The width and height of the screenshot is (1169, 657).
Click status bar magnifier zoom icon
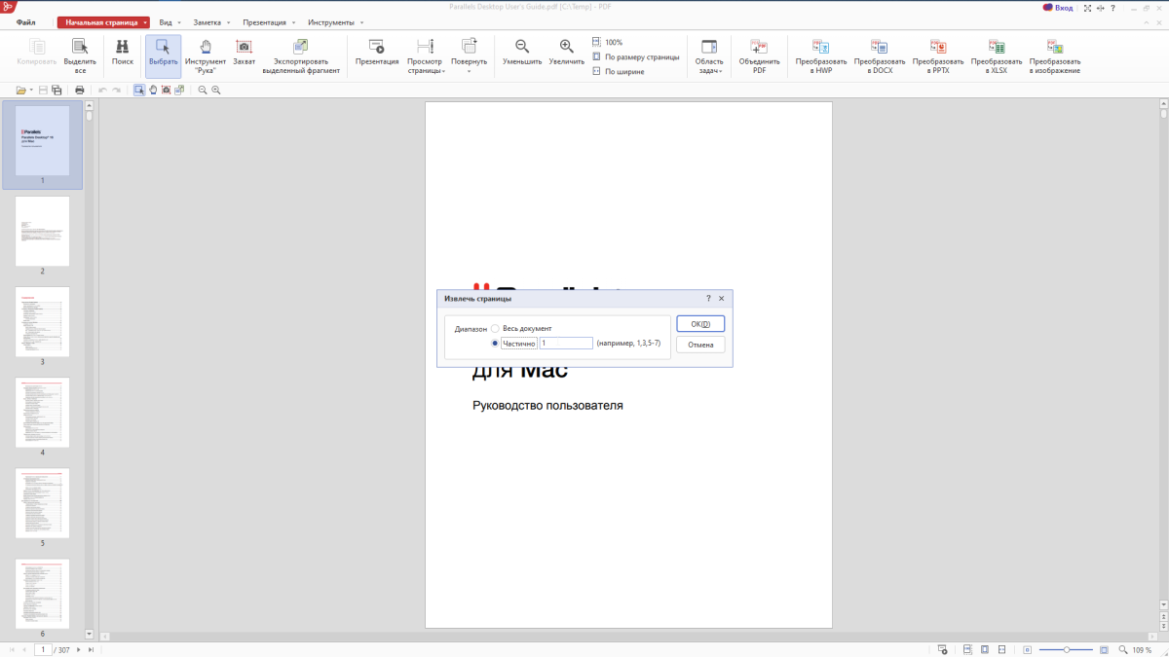pos(1122,649)
